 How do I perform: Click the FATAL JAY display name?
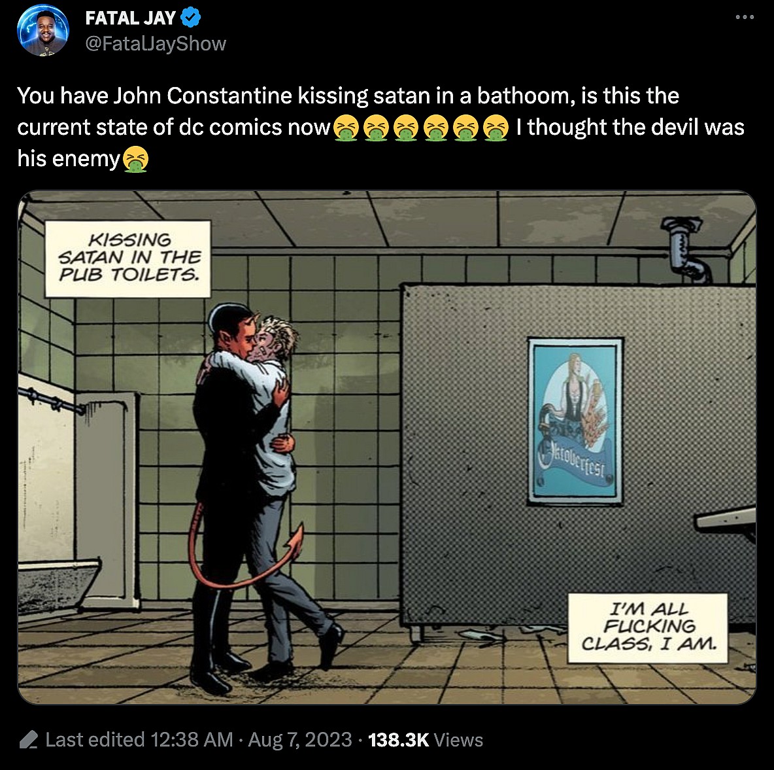[x=130, y=18]
